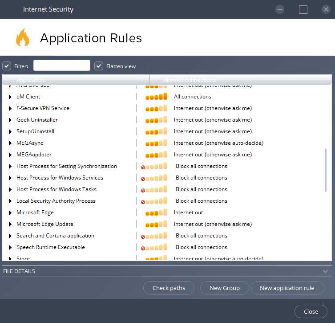This screenshot has width=335, height=323.
Task: Click the connection level icon for Microsoft Edge
Action: [x=156, y=212]
